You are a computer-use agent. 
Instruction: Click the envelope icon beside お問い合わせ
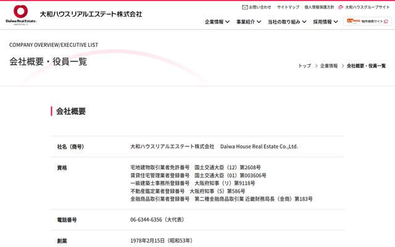coord(245,7)
